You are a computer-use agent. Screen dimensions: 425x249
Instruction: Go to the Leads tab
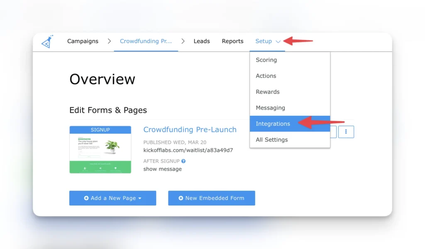(202, 41)
